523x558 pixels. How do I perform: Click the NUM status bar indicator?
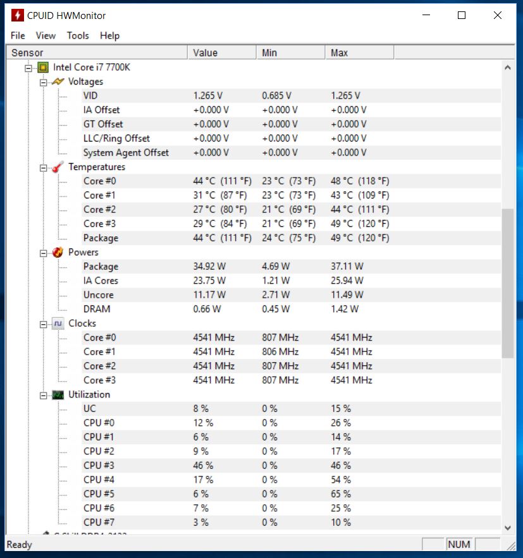[x=459, y=545]
